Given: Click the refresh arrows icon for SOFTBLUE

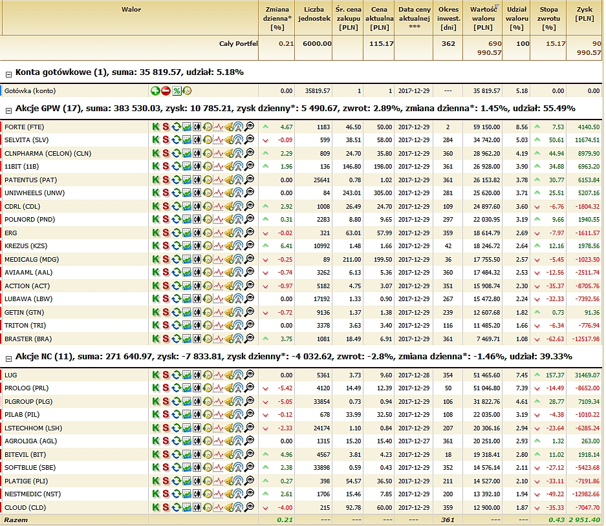Looking at the screenshot, I should point(176,468).
